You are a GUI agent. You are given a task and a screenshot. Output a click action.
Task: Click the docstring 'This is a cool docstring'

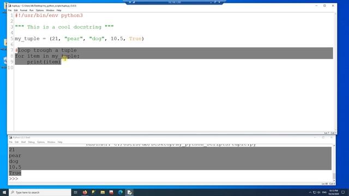pyautogui.click(x=64, y=27)
